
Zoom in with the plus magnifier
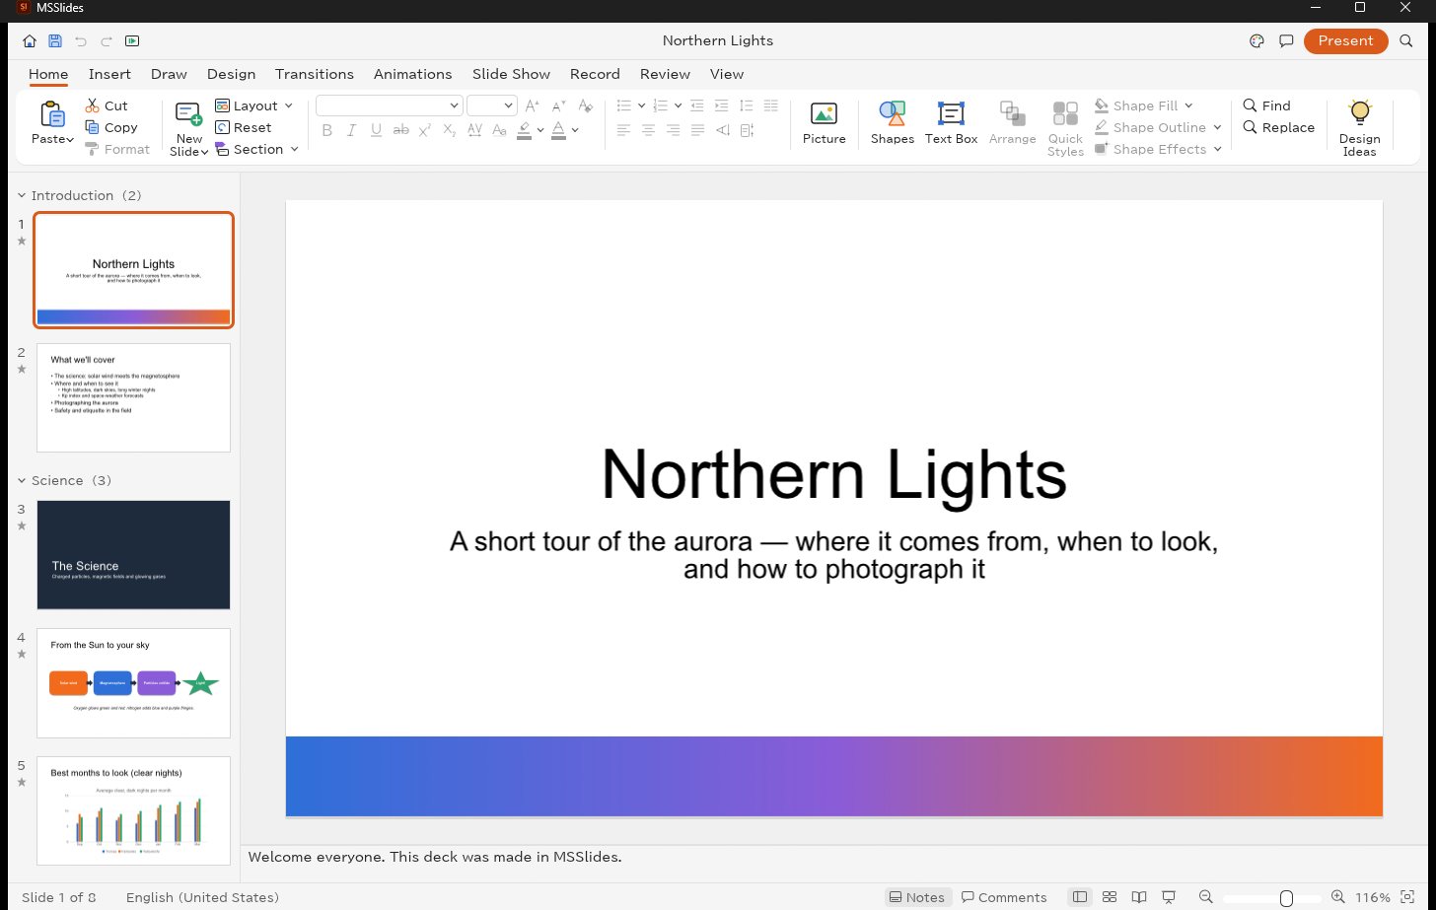tap(1336, 897)
